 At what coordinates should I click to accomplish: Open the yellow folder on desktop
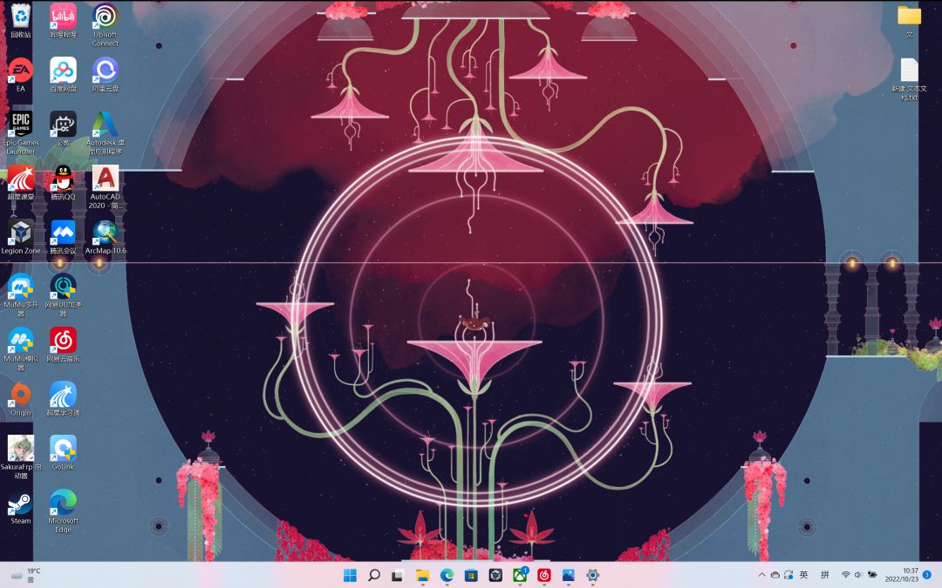909,20
